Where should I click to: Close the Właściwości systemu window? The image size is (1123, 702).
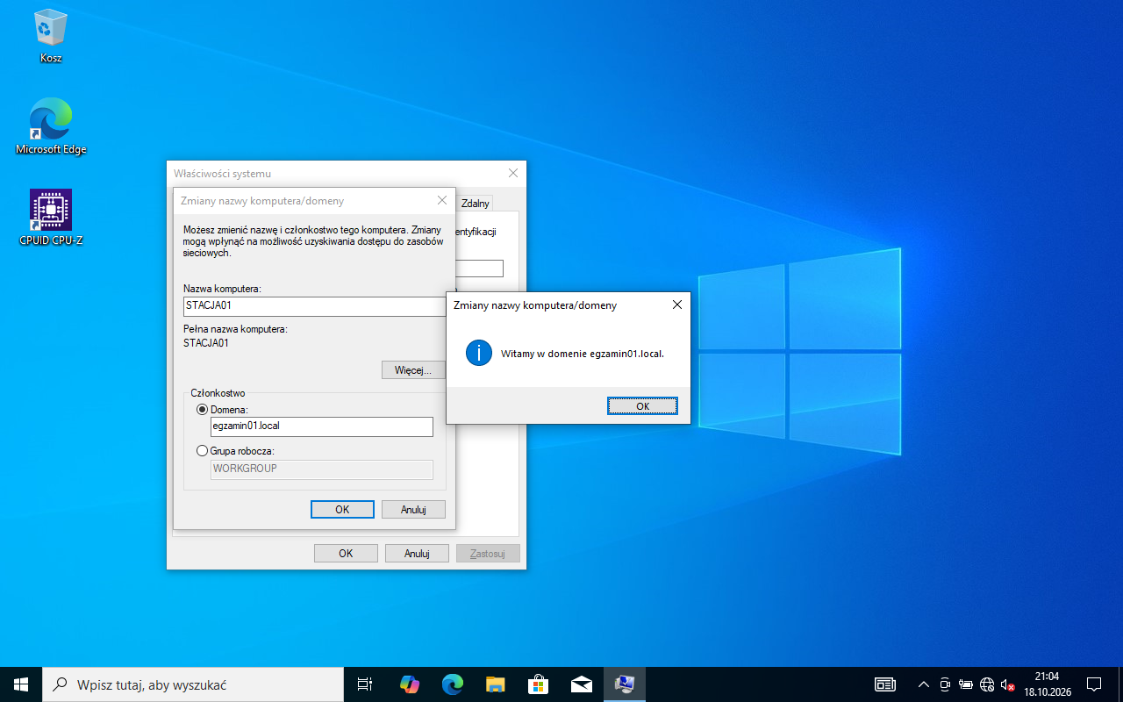pos(513,174)
